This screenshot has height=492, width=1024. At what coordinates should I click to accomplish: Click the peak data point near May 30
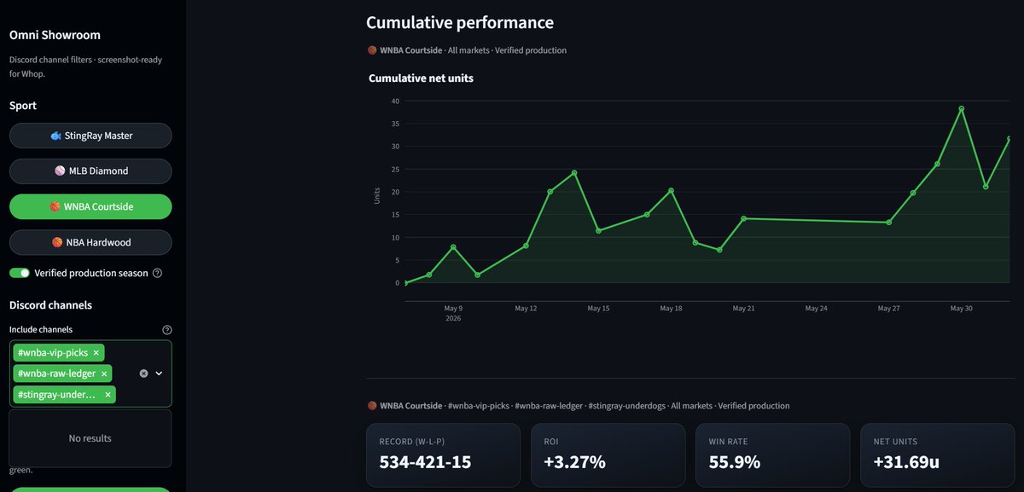pyautogui.click(x=961, y=109)
